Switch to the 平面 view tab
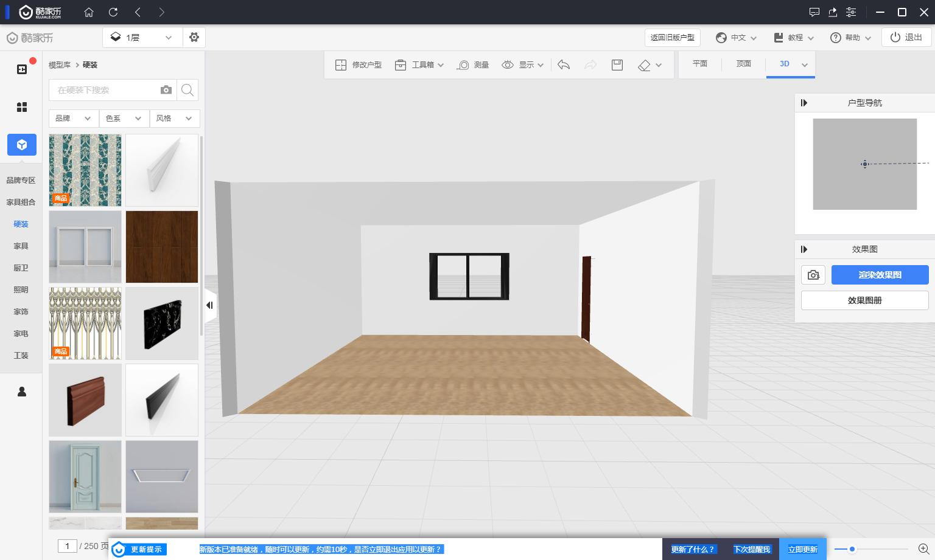Screen dimensions: 935x560 (700, 64)
